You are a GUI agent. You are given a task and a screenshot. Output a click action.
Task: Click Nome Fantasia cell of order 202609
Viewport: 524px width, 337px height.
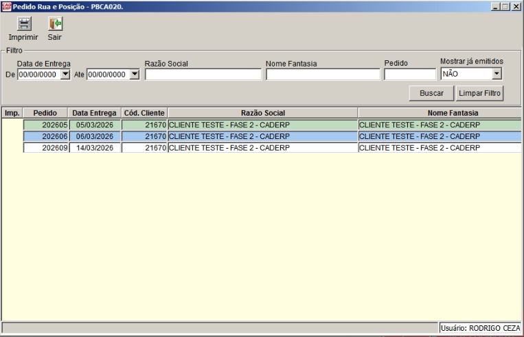coord(440,148)
